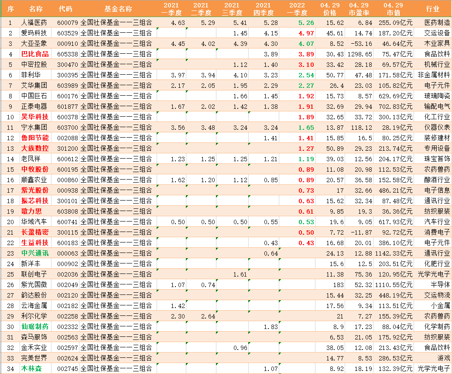This screenshot has width=452, height=374.
Task: Click the 交运物流 industry cell
Action: 437,295
